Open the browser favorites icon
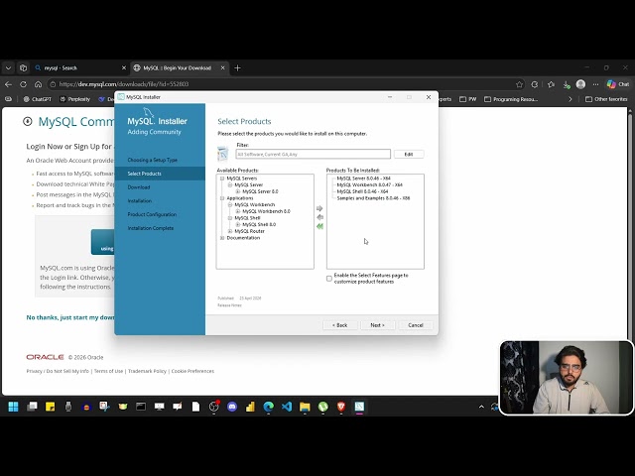 [551, 84]
